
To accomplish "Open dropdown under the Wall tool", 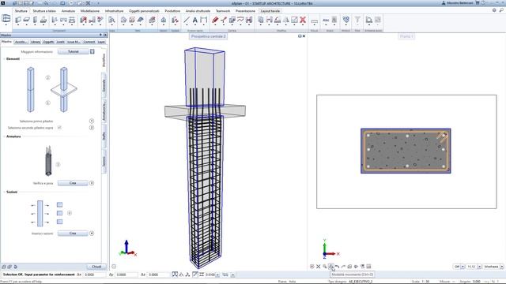I will coord(18,25).
